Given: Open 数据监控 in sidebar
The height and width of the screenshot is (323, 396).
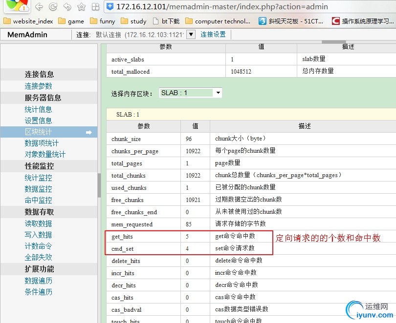Looking at the screenshot, I should [39, 189].
